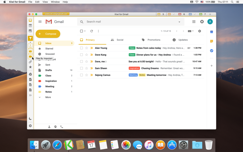Open the Chasing Dreams email

[141, 68]
